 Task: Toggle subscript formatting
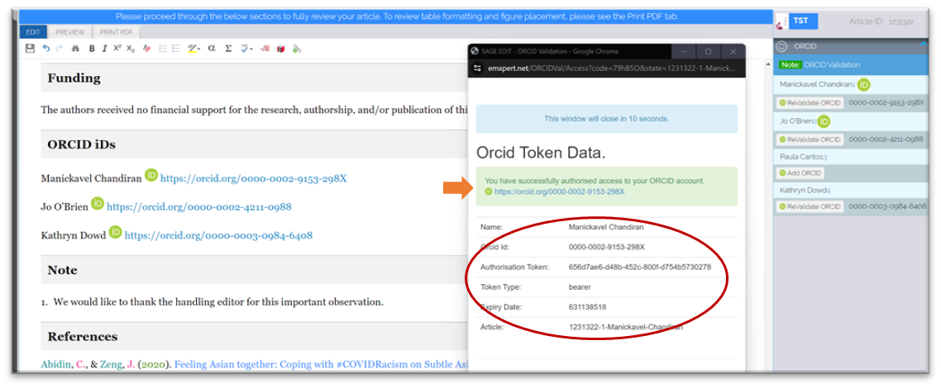pyautogui.click(x=131, y=49)
